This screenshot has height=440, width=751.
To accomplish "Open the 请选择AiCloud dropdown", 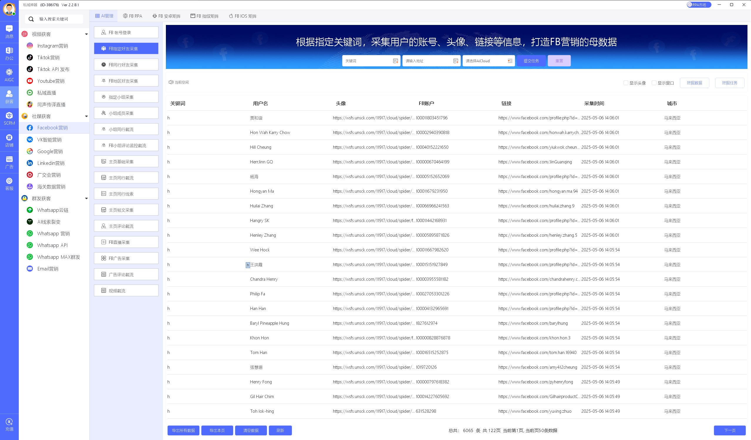I will pos(489,60).
